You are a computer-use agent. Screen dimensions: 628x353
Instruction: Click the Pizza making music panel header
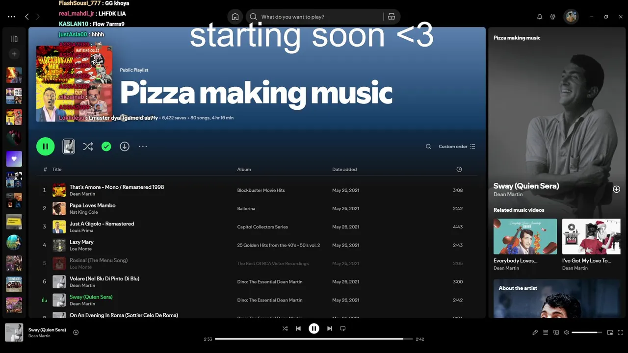click(517, 38)
